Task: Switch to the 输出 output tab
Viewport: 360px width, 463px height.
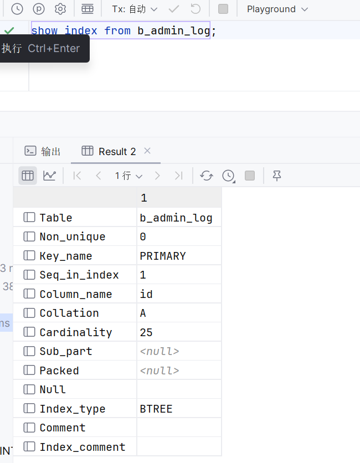Action: coord(43,151)
